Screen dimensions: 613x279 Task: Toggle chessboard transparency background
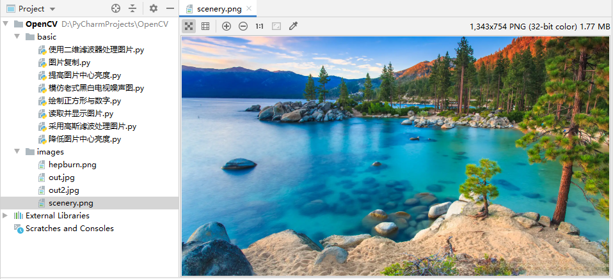click(189, 26)
